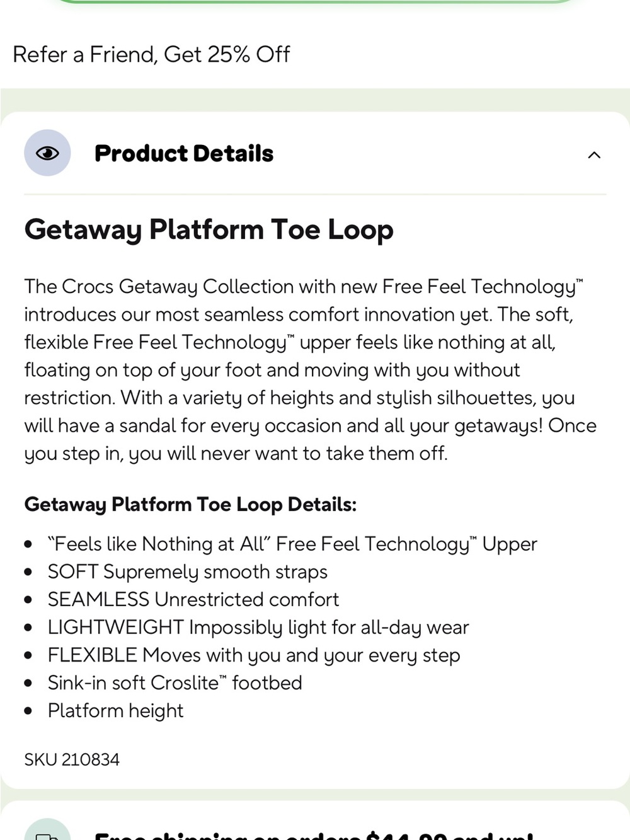Click the SKU 210834 text
630x840 pixels.
tap(72, 759)
